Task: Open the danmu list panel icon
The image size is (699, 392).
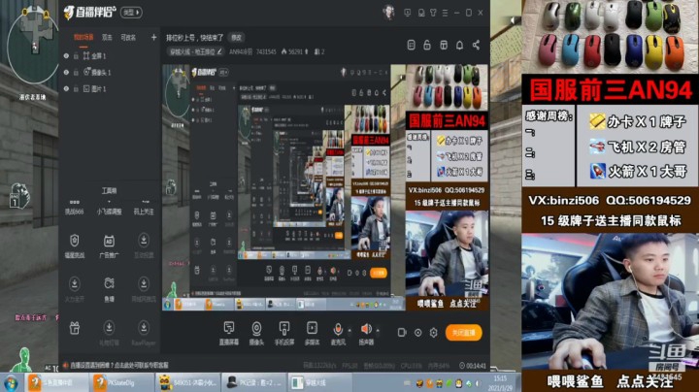Action: tap(412, 45)
